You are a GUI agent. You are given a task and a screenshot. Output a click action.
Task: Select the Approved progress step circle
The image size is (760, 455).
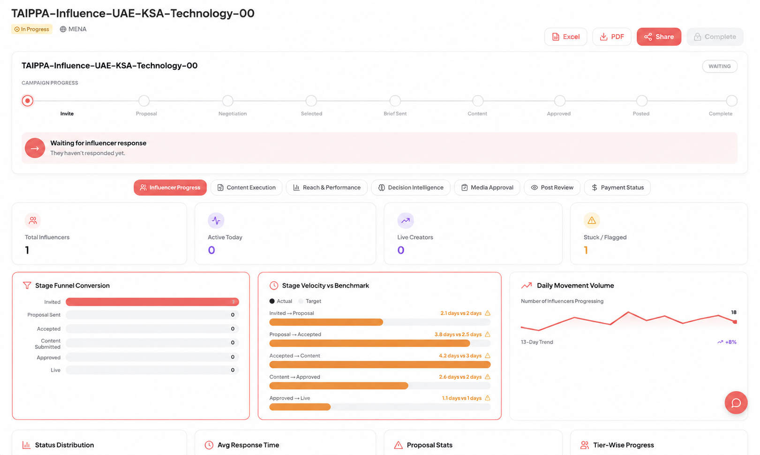point(560,101)
